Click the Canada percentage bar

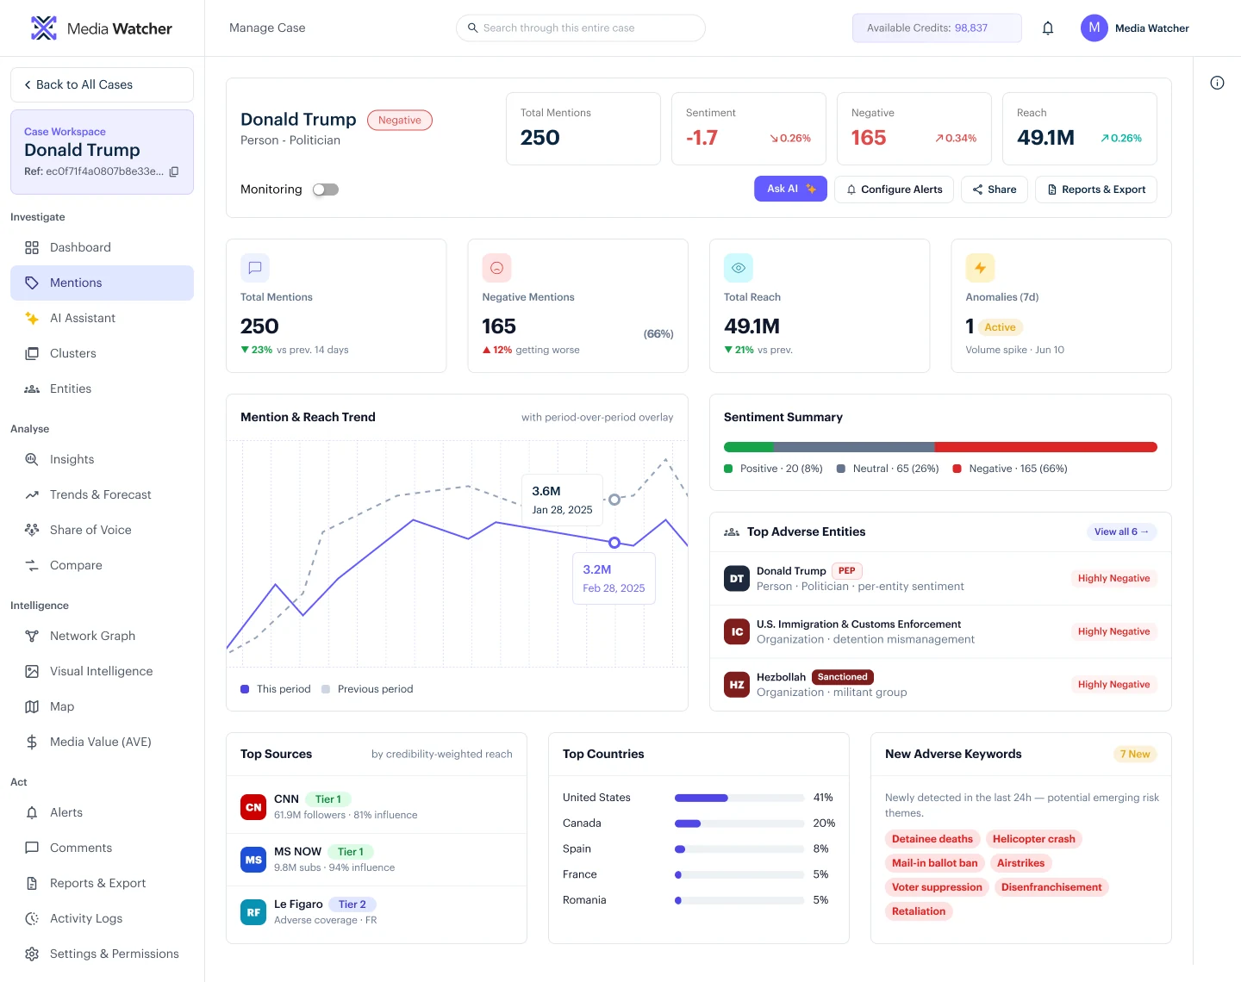(739, 824)
